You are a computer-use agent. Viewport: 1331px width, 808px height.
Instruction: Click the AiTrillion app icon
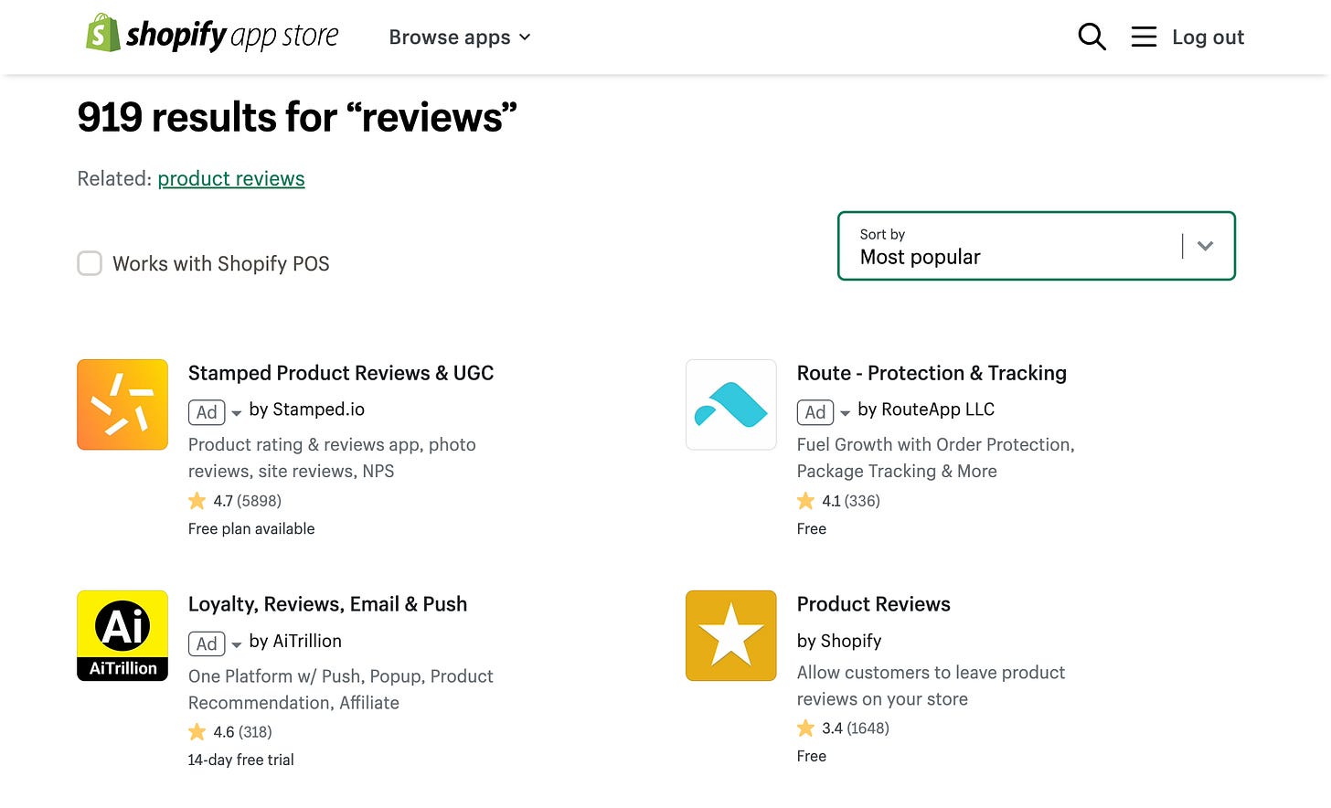pos(122,636)
